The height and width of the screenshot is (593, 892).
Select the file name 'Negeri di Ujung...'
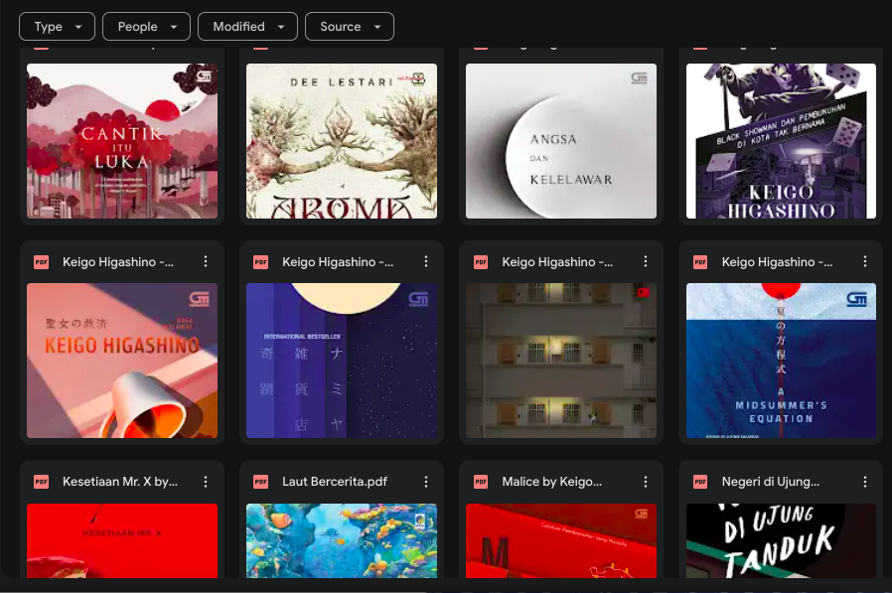point(771,482)
